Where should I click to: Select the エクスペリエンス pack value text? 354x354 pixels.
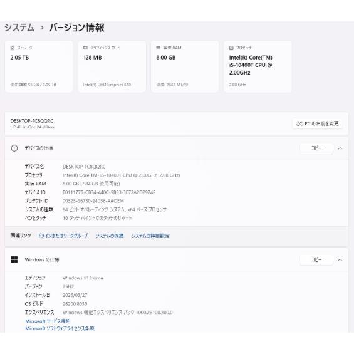coord(118,312)
